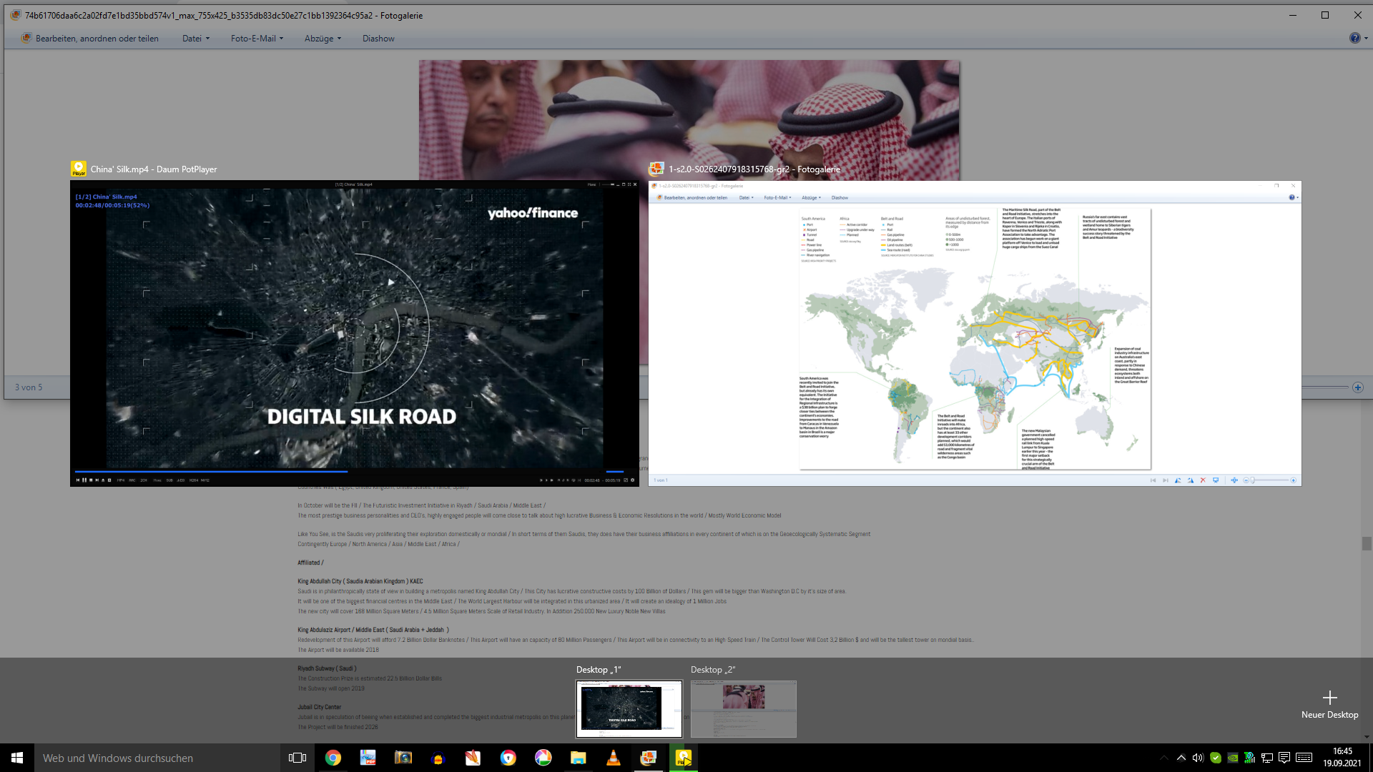Open the feather quill app taskbar icon
This screenshot has width=1373, height=772.
[x=473, y=758]
